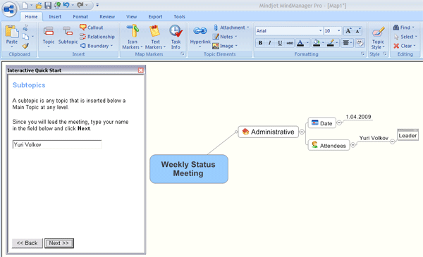Collapse the Yuri Volkov subtopic branch

point(392,142)
